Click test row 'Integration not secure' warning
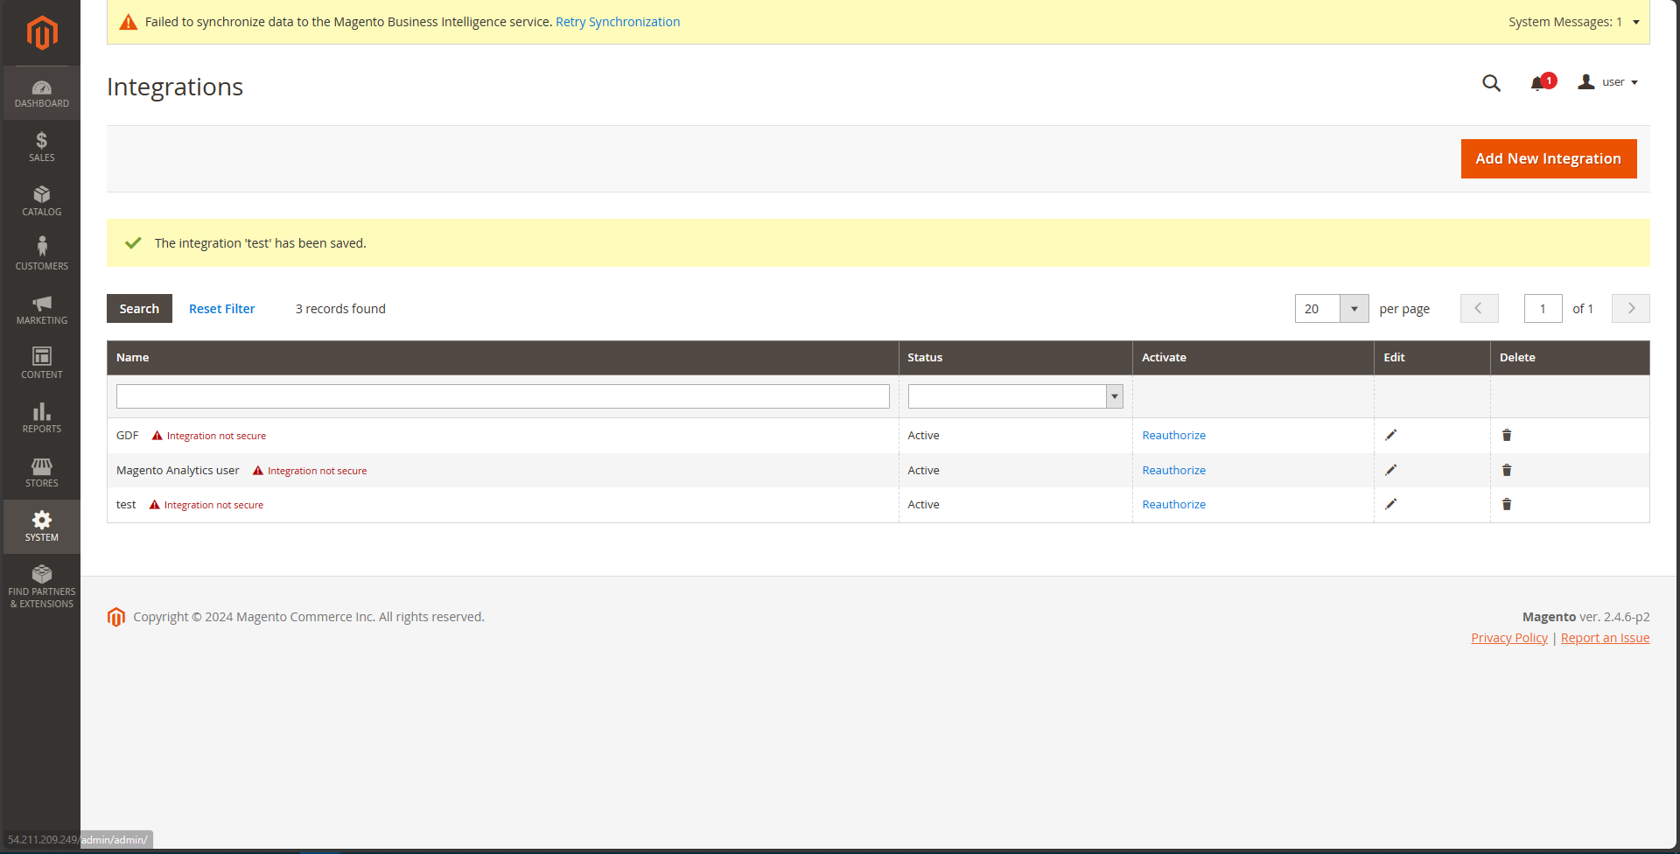The width and height of the screenshot is (1680, 854). point(206,505)
